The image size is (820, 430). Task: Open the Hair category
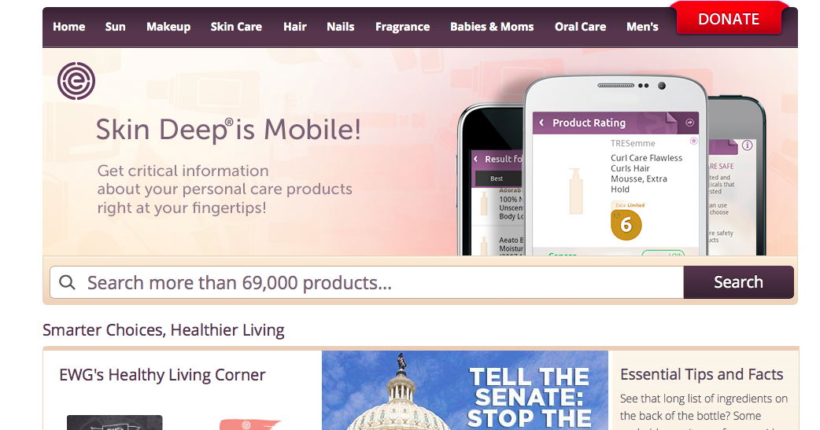tap(295, 27)
